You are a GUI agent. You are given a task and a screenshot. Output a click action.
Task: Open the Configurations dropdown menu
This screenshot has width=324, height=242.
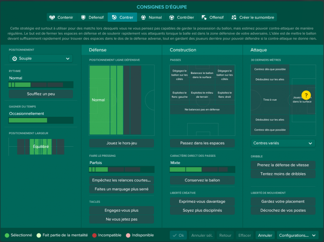(x=297, y=236)
